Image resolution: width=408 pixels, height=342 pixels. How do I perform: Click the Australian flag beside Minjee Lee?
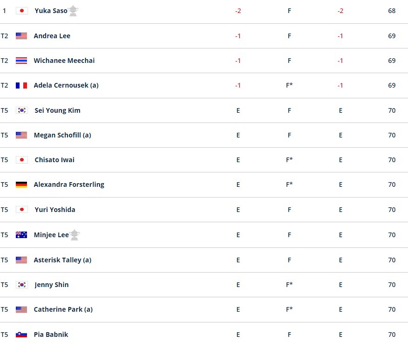21,235
